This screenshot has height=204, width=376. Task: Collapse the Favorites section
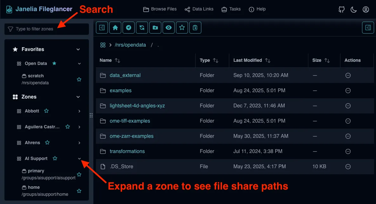[x=78, y=49]
